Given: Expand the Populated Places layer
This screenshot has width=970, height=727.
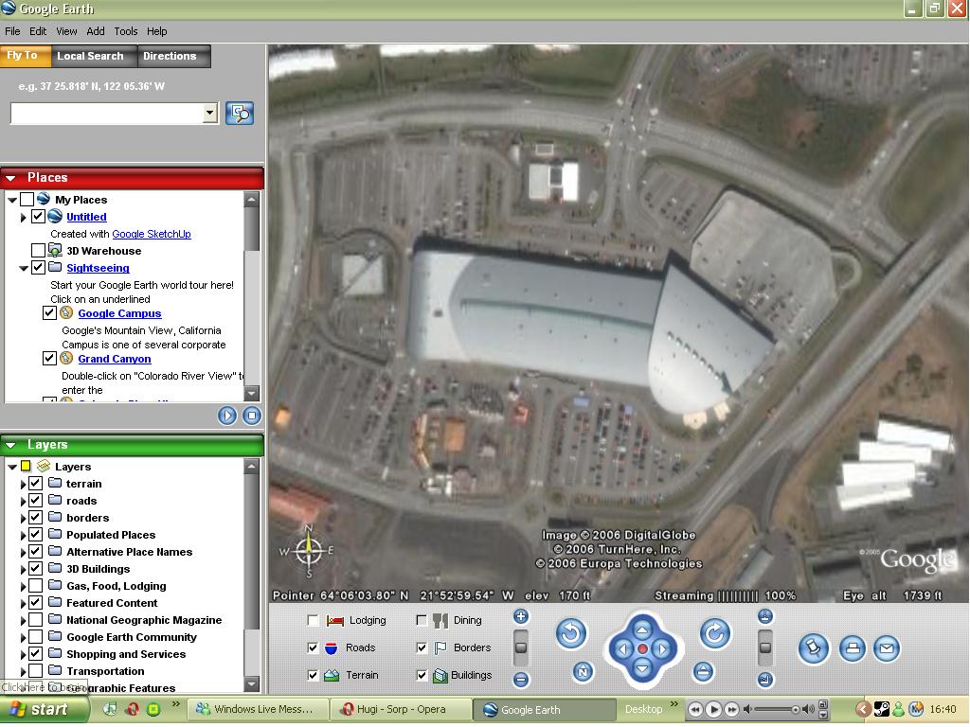Looking at the screenshot, I should 24,536.
